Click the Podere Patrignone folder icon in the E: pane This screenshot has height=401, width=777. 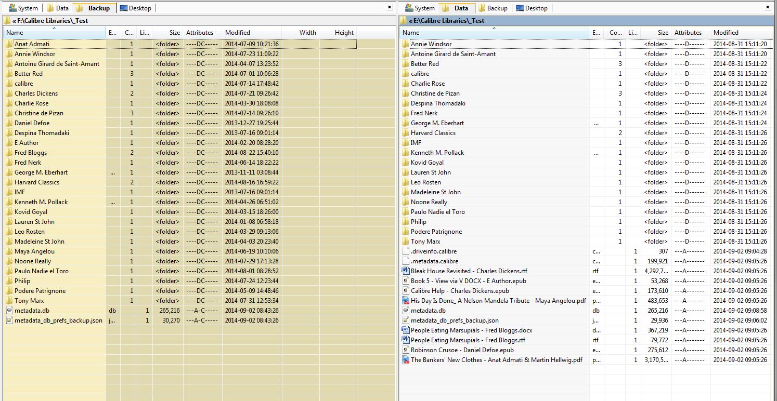point(406,232)
